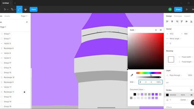
Task: Open advanced stroke options beside weight 1
Action: click(167, 100)
